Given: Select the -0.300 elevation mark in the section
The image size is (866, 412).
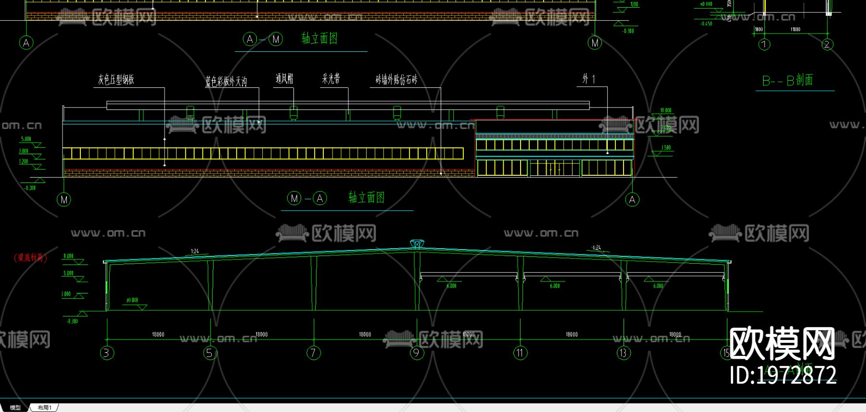Looking at the screenshot, I should [x=72, y=322].
